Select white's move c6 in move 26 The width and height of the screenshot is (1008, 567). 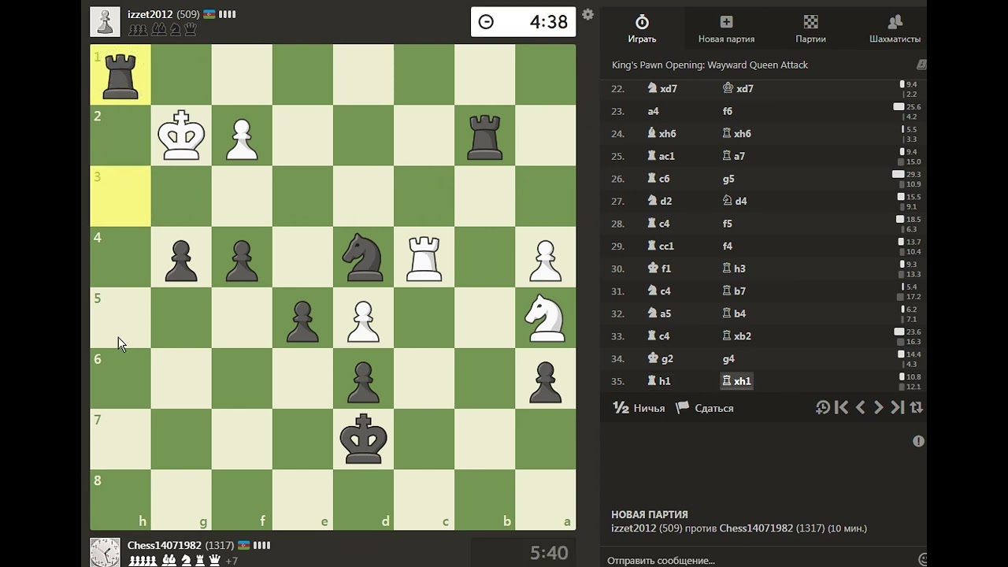658,179
